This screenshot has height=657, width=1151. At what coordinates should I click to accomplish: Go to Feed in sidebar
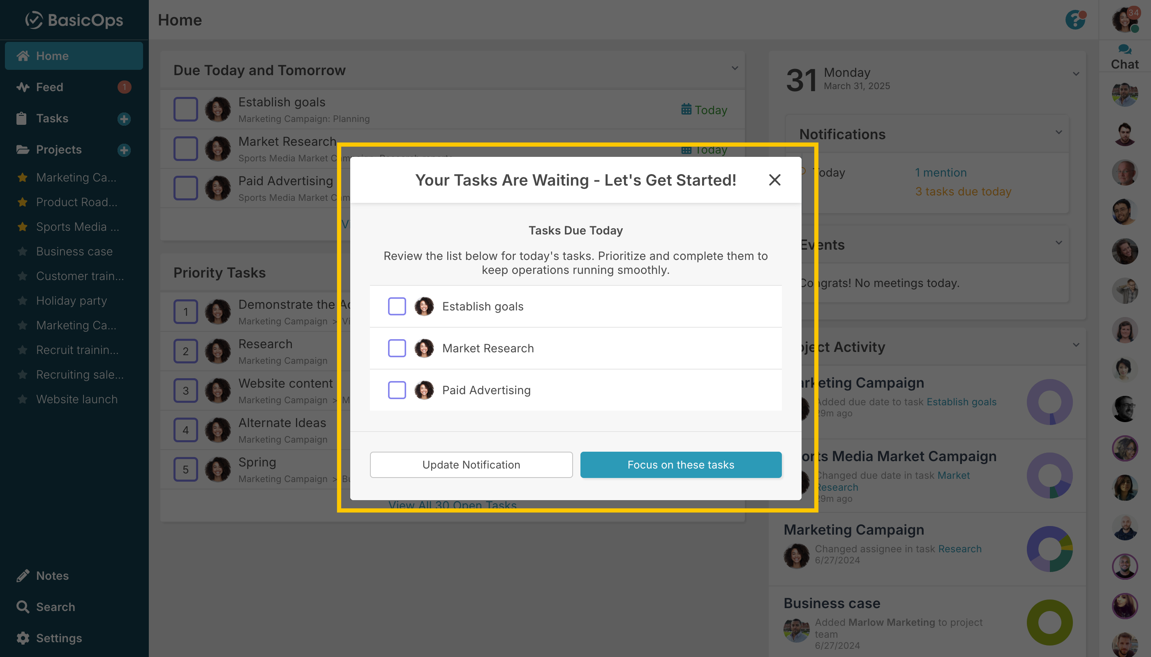click(50, 87)
